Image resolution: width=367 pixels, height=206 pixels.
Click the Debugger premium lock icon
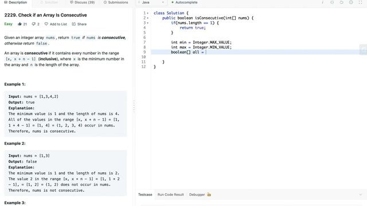[x=209, y=195]
